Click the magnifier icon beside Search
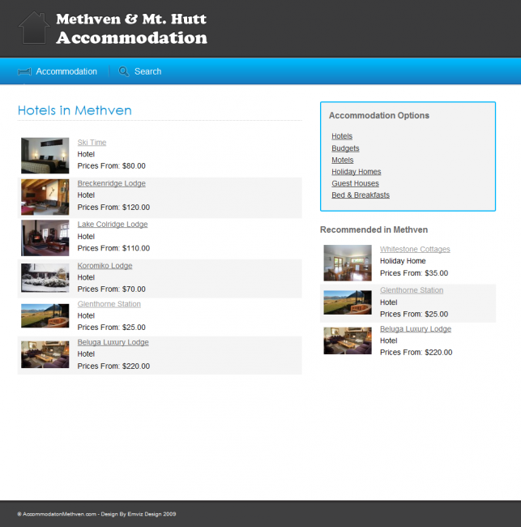The height and width of the screenshot is (527, 521). (124, 71)
